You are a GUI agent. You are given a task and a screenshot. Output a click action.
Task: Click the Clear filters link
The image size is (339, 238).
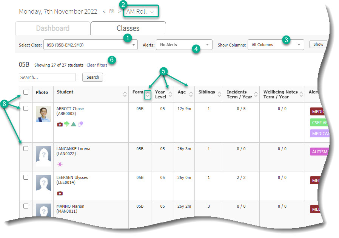pyautogui.click(x=97, y=65)
